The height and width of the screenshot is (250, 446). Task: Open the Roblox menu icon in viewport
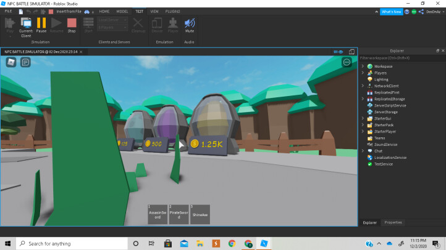coord(11,62)
